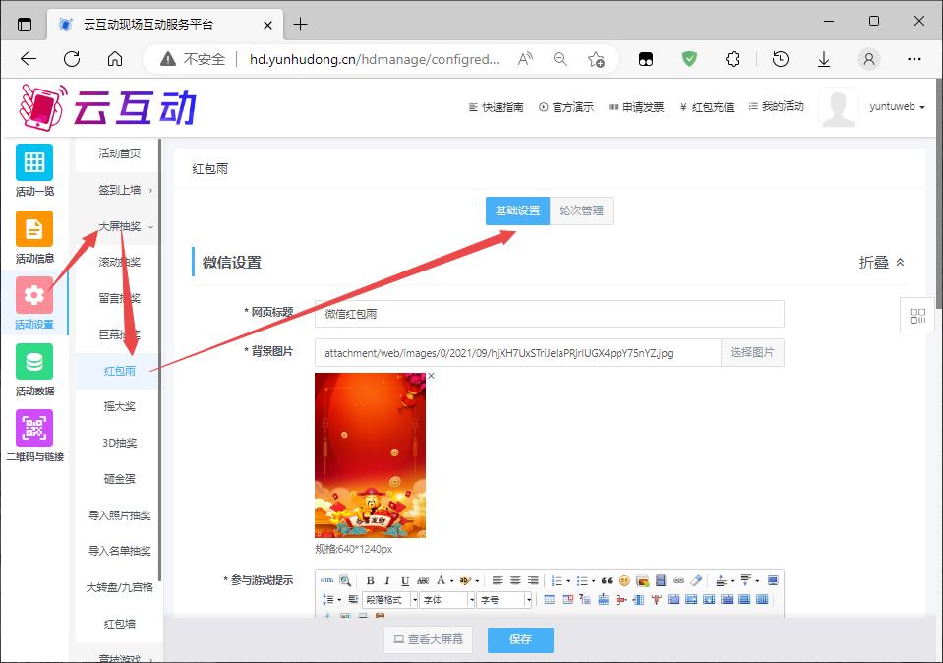Open the ordered list style dropdown
This screenshot has width=943, height=663.
pyautogui.click(x=568, y=581)
